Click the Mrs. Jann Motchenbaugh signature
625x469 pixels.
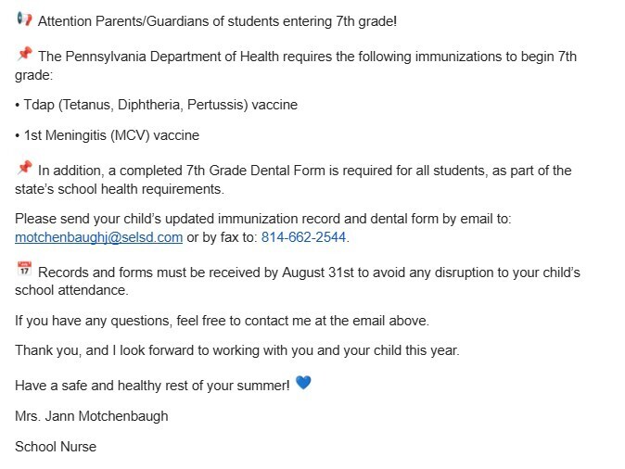click(91, 416)
